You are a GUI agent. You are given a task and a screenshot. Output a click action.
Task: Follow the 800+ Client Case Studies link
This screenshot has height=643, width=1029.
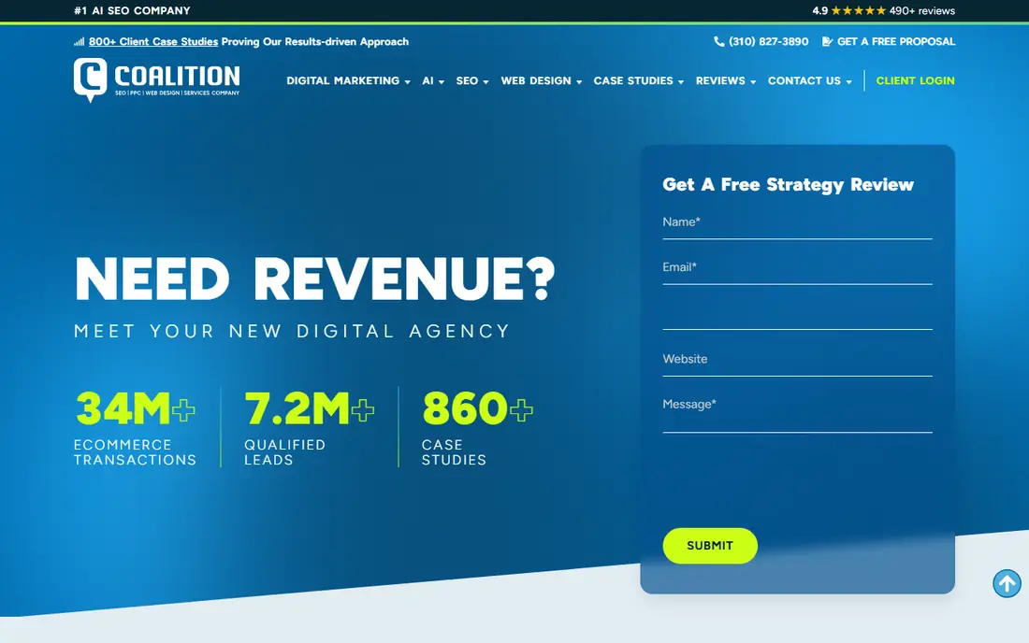pyautogui.click(x=152, y=41)
